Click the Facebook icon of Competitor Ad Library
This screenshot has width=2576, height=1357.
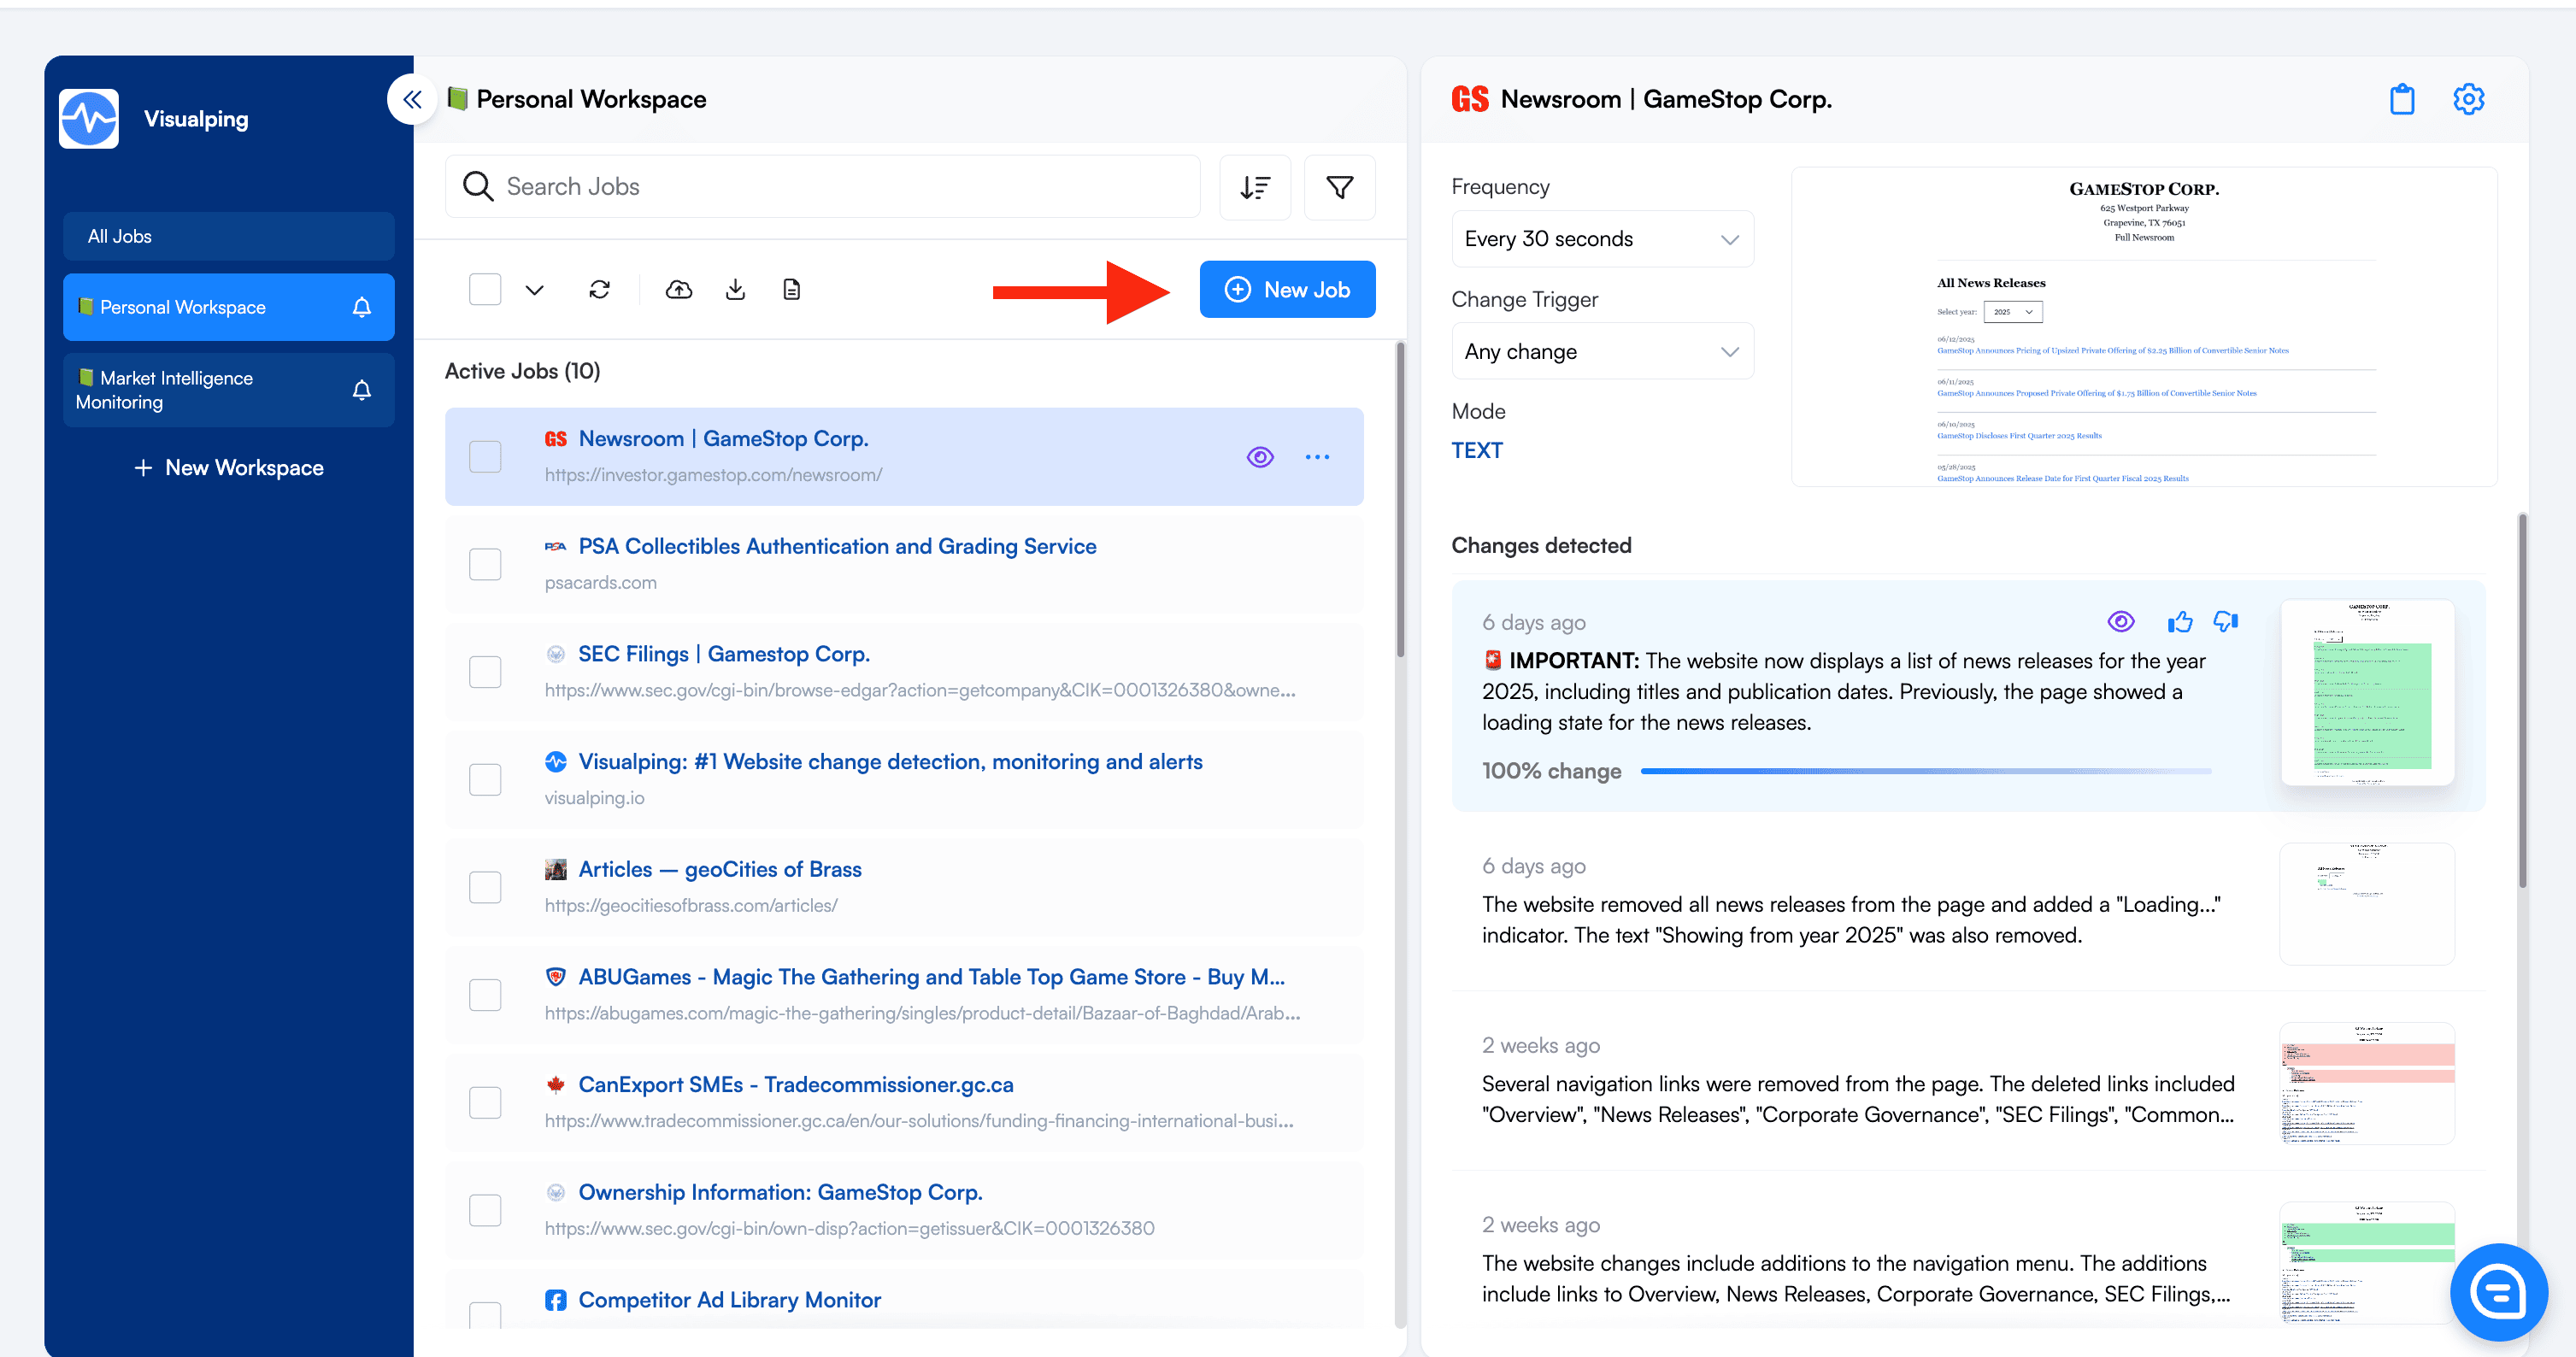point(556,1300)
